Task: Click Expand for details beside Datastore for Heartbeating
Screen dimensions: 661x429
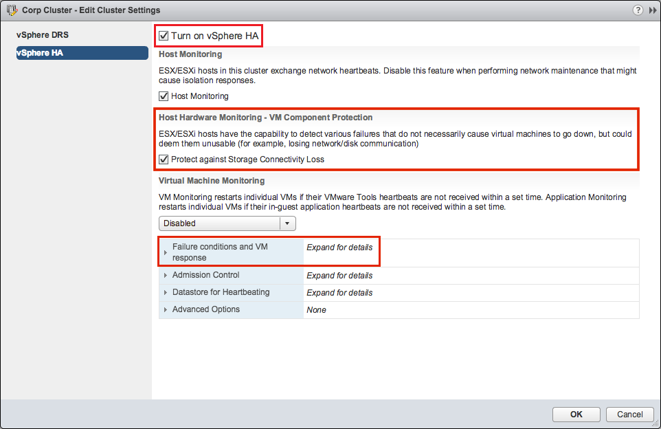Action: [339, 293]
